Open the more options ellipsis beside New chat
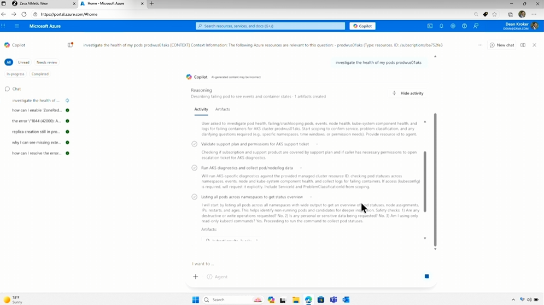 point(480,45)
